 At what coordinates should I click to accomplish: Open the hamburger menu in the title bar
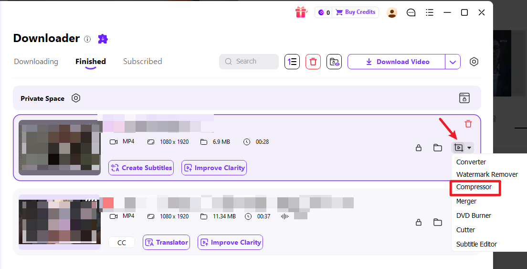429,12
